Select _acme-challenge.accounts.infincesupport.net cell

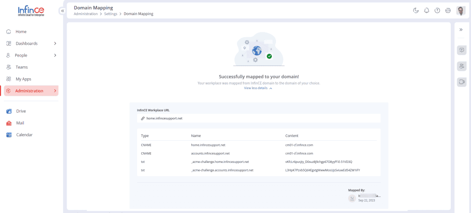222,170
